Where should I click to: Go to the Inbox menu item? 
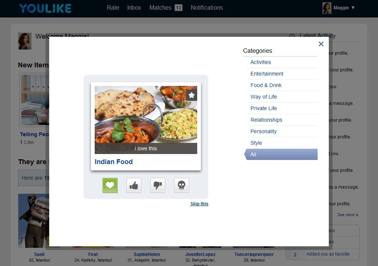pos(134,8)
